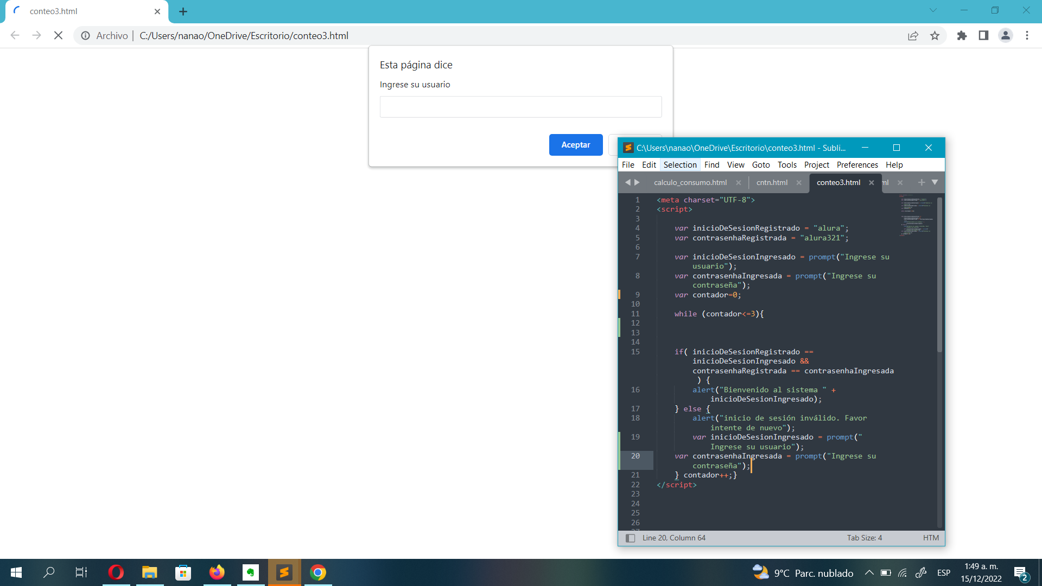This screenshot has height=586, width=1042.
Task: Open Windows taskbar search
Action: point(49,572)
